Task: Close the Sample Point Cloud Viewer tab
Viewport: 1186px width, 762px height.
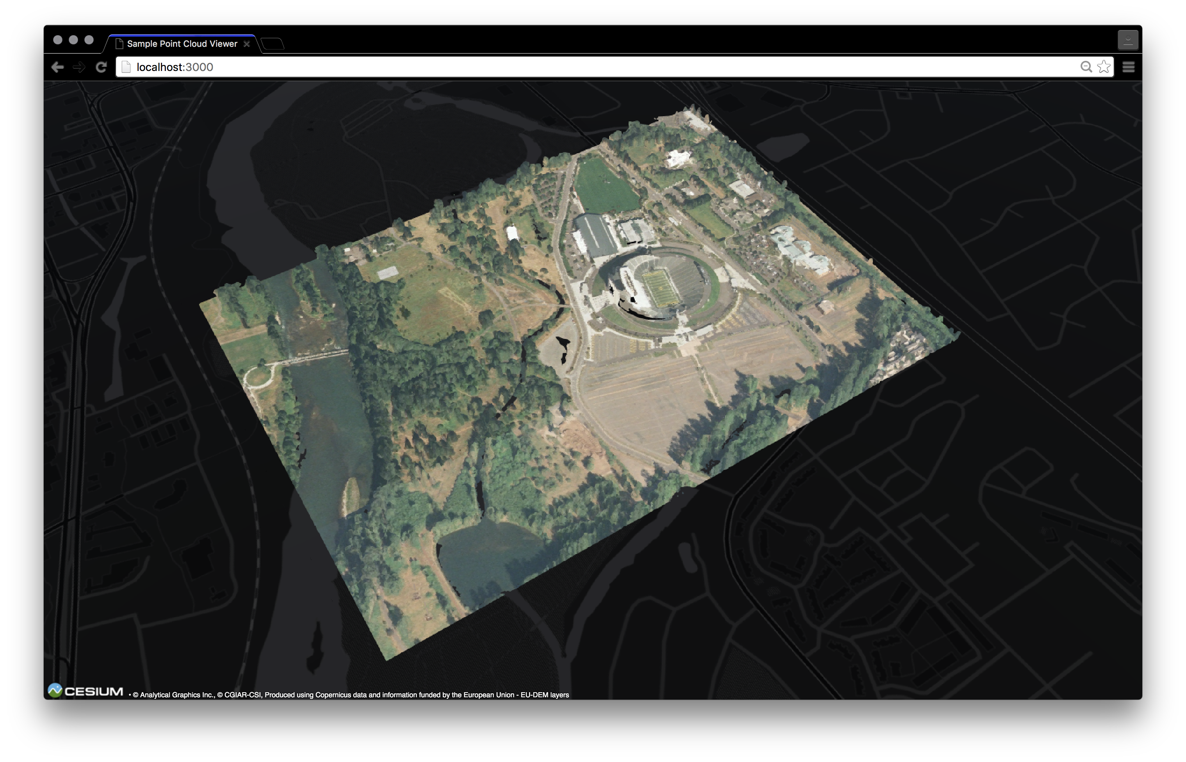Action: tap(247, 44)
